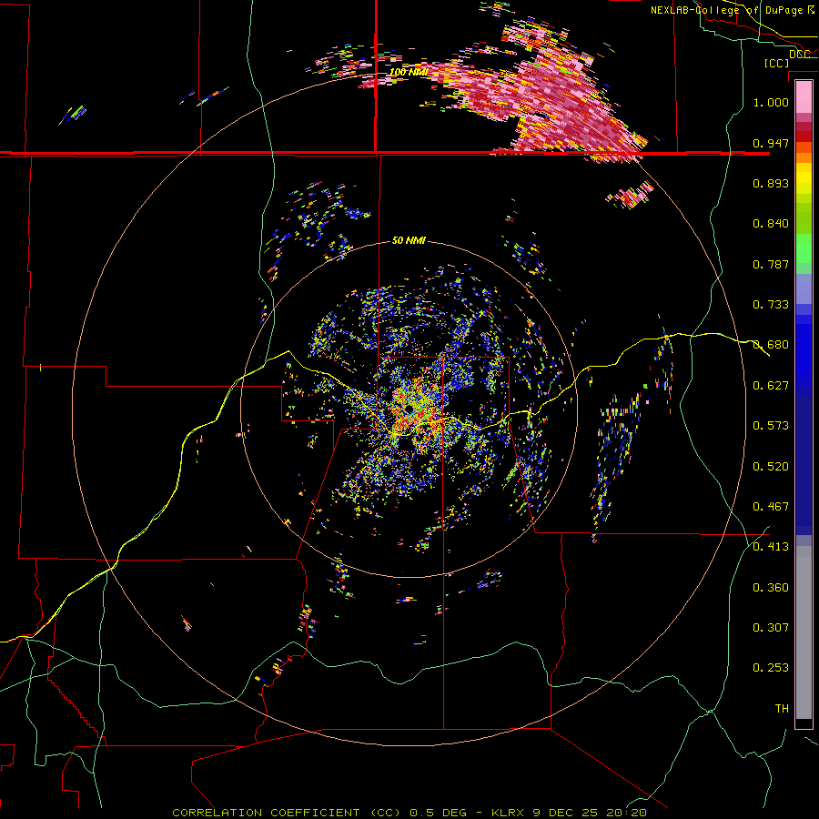The image size is (819, 819).
Task: Click the KLRX station identifier in caption
Action: (x=507, y=813)
